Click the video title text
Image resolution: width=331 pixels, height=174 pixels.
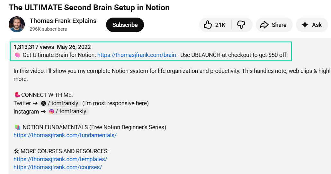click(x=89, y=8)
